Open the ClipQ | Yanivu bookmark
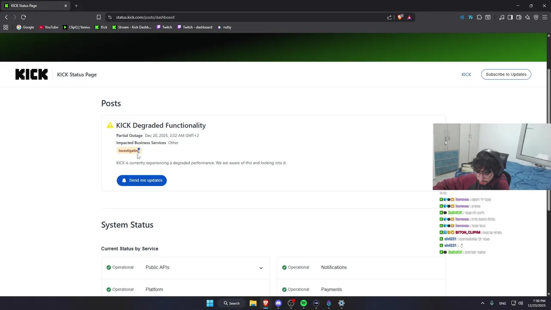551x310 pixels. tap(77, 27)
